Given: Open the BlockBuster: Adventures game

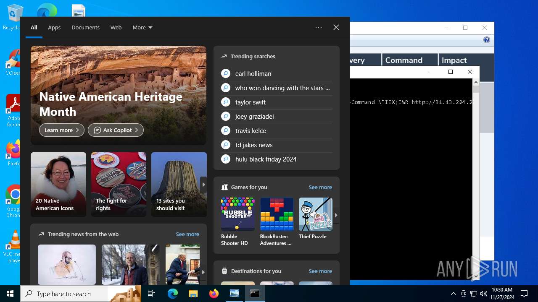Looking at the screenshot, I should tap(277, 222).
